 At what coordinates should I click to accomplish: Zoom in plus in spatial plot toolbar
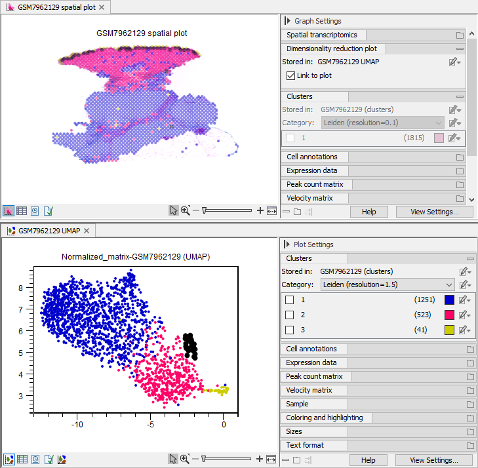click(x=260, y=210)
